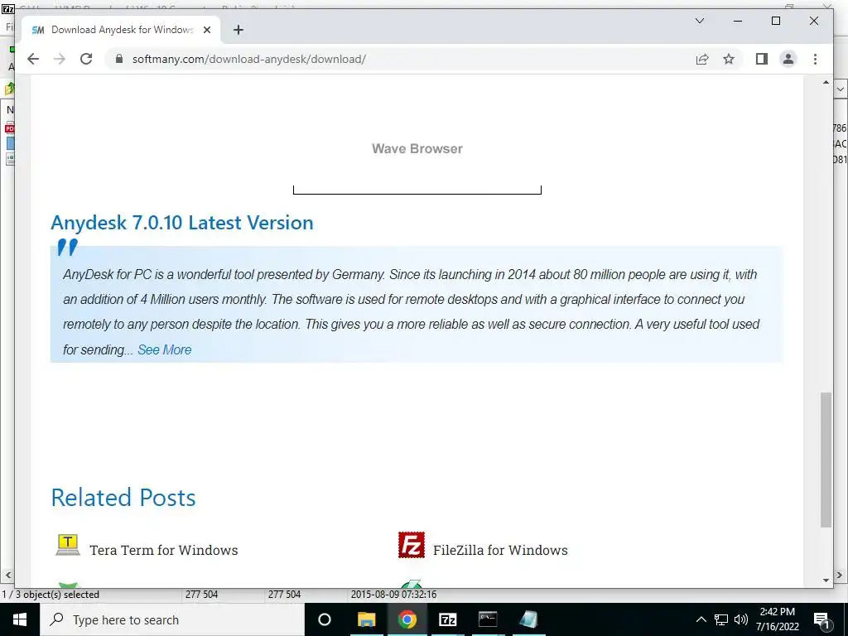This screenshot has height=636, width=848.
Task: Maximize the Chrome window
Action: 775,21
